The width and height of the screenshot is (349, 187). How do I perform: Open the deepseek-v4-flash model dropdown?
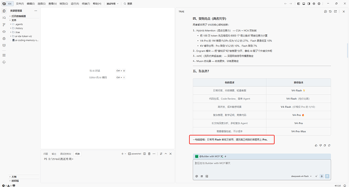click(301, 176)
